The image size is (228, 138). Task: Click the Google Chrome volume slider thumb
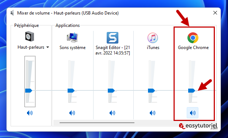pos(192,90)
